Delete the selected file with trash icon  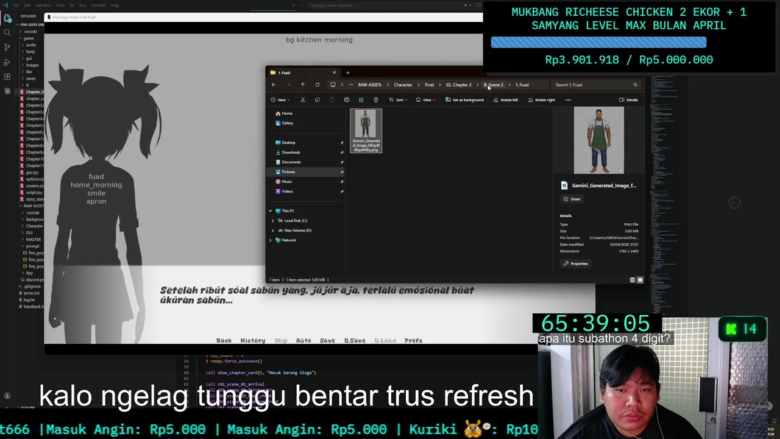tap(375, 100)
